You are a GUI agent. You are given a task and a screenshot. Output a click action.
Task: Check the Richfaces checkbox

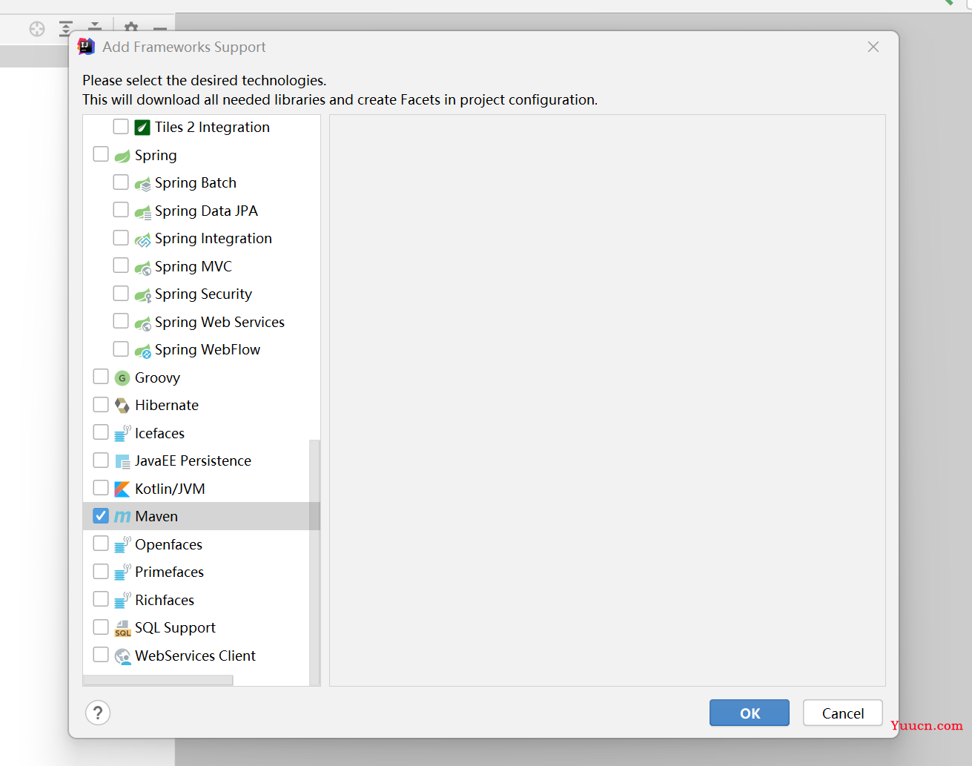101,599
